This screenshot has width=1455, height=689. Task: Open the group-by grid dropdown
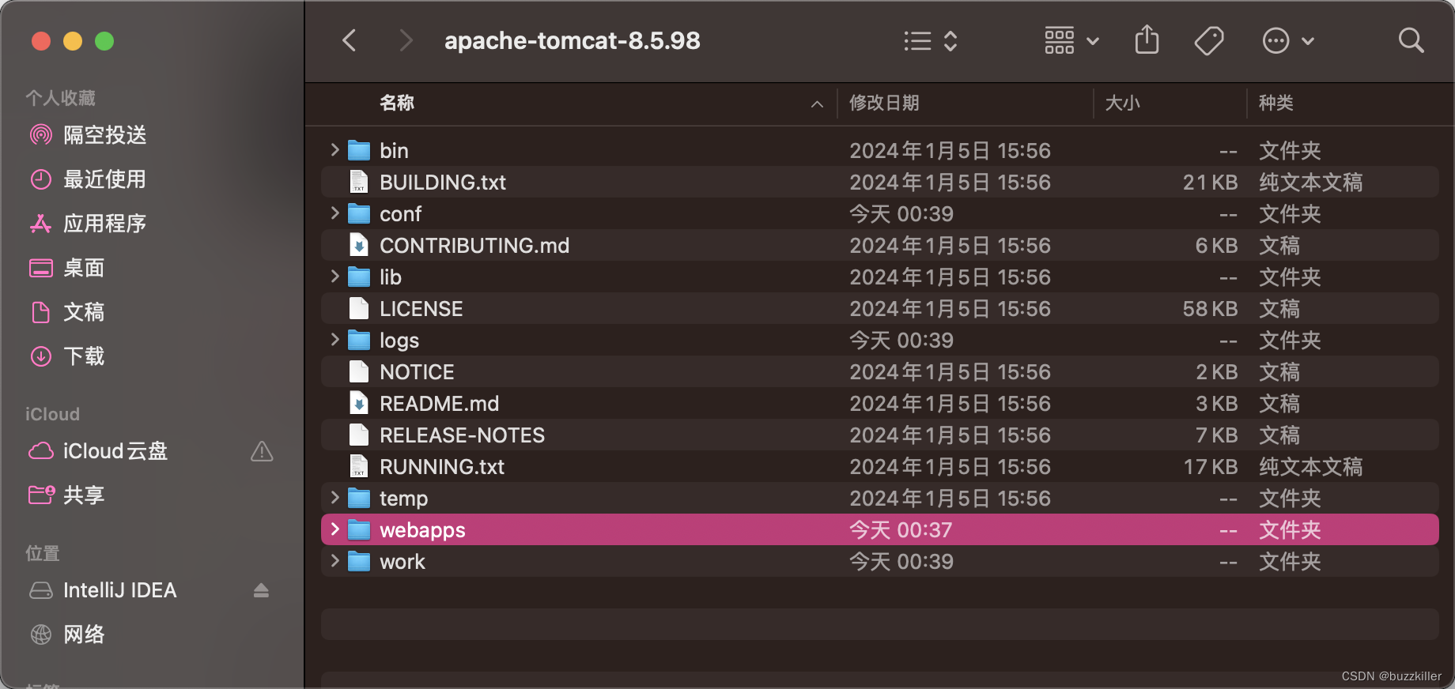pos(1071,40)
